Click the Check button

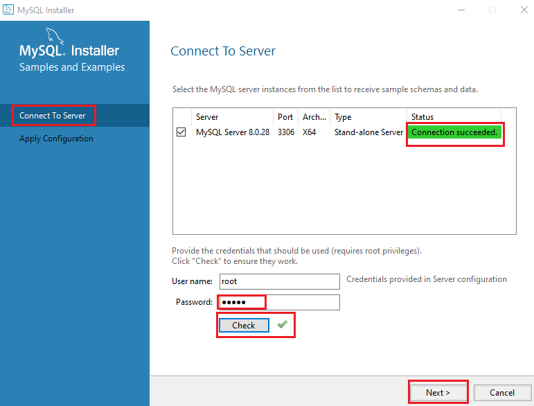[x=244, y=325]
